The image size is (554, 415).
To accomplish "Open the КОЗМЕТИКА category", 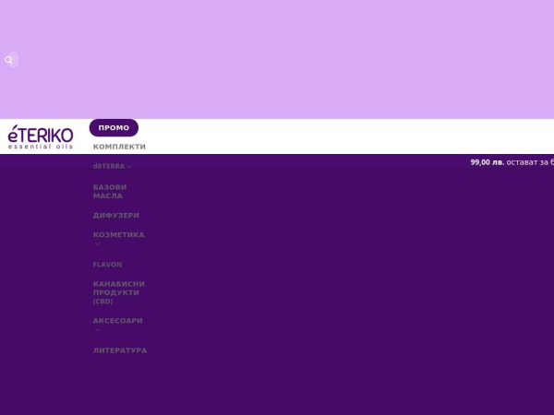I will pos(119,234).
